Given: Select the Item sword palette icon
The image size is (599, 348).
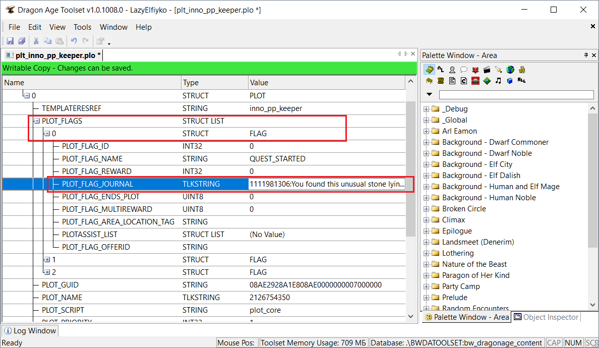Looking at the screenshot, I should click(x=499, y=70).
